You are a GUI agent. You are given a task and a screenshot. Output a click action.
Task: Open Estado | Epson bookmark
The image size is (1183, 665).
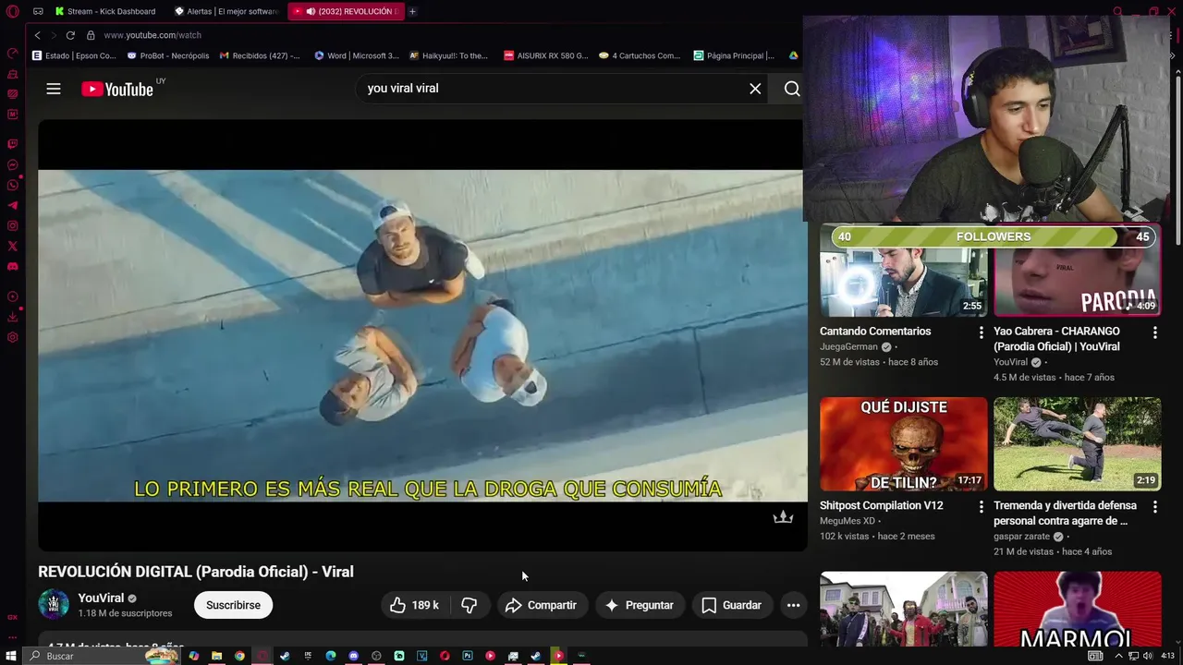[74, 55]
